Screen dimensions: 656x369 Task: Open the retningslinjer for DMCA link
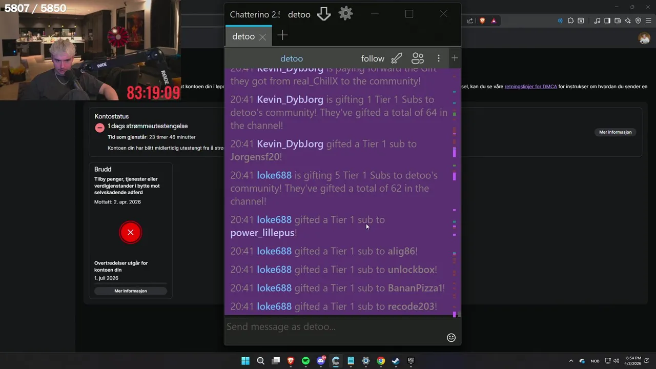pyautogui.click(x=530, y=87)
